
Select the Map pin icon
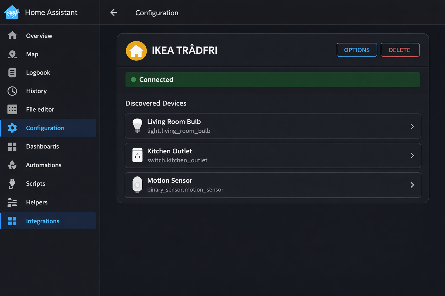(x=12, y=54)
